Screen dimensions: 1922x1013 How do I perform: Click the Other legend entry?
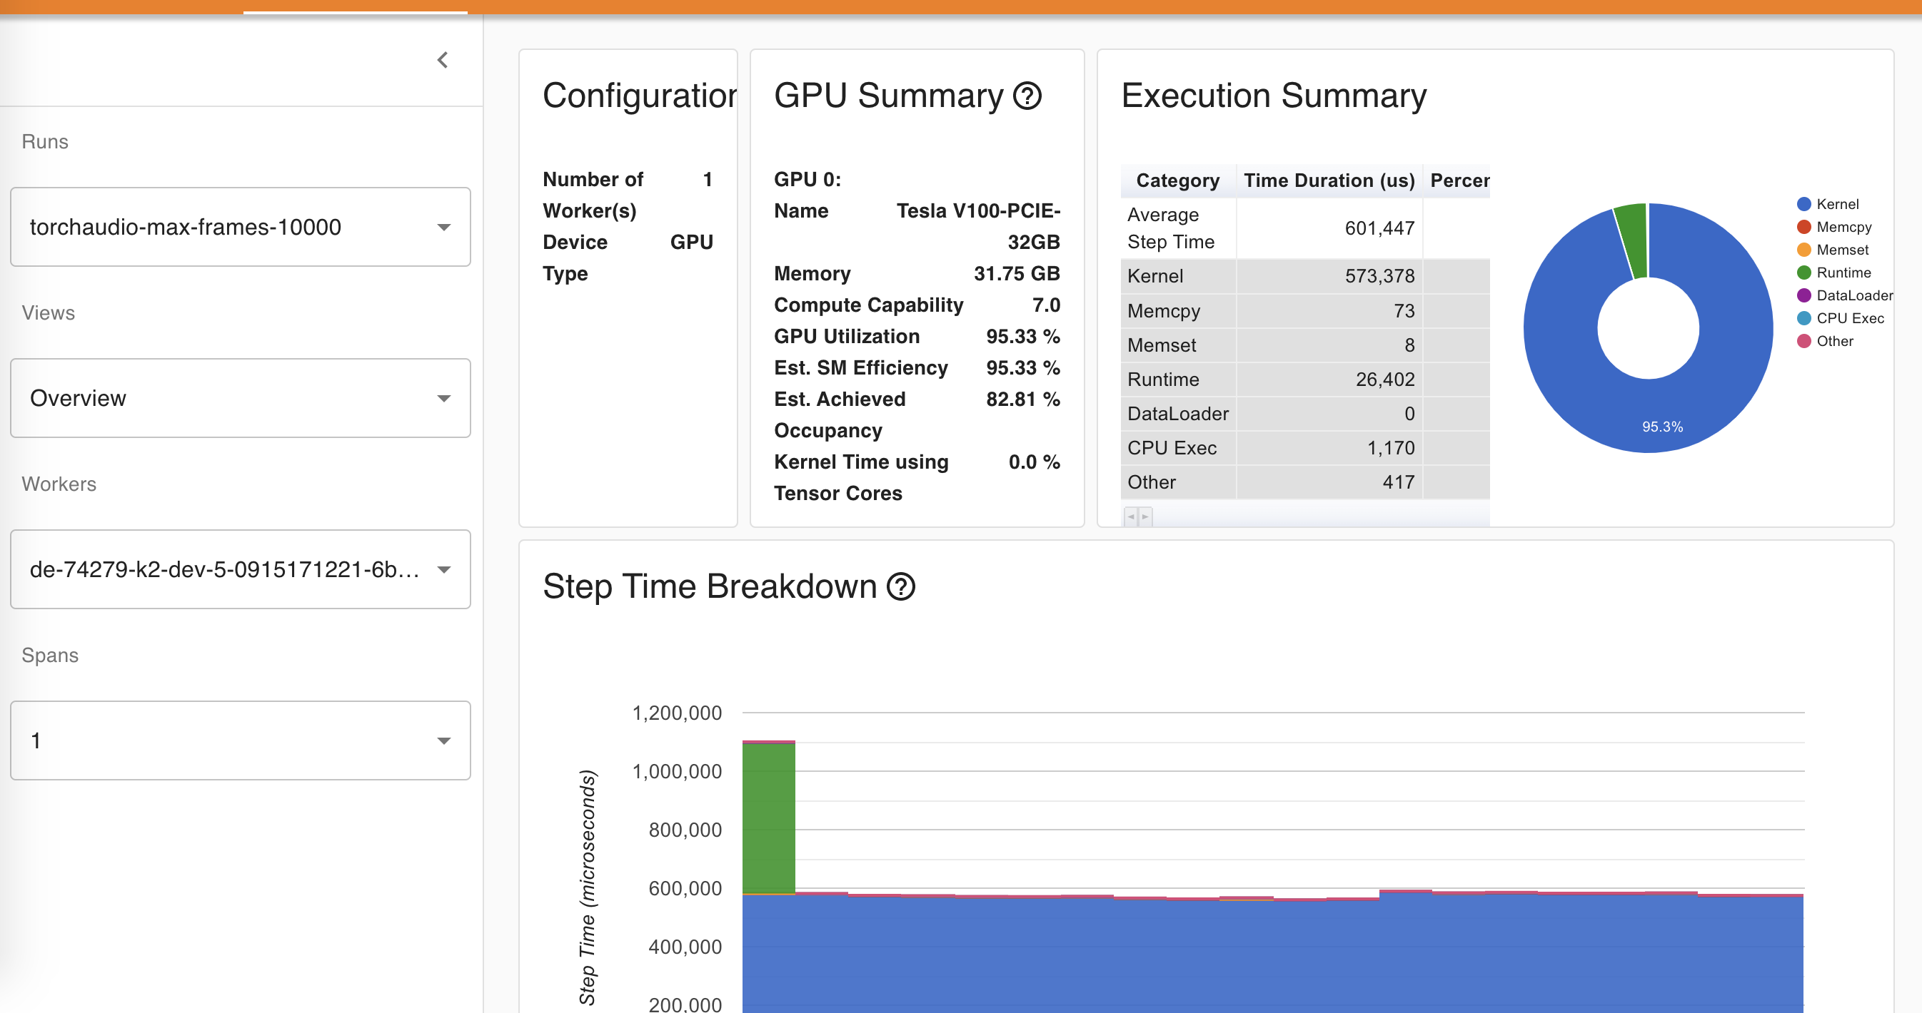click(x=1834, y=341)
